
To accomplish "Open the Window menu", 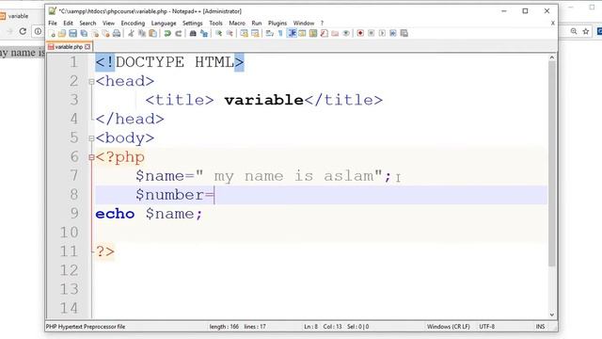I will [304, 23].
